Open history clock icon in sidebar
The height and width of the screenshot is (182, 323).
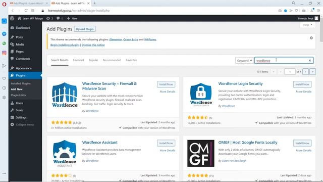tap(4, 88)
